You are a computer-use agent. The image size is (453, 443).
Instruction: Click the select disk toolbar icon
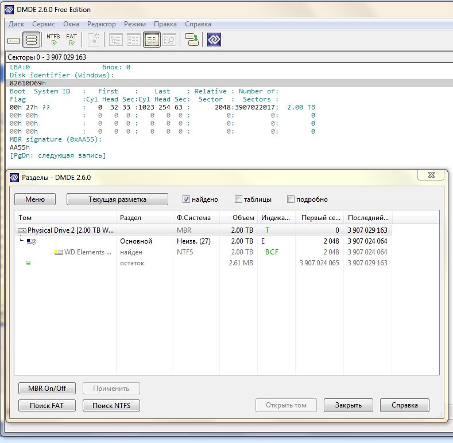[x=13, y=40]
